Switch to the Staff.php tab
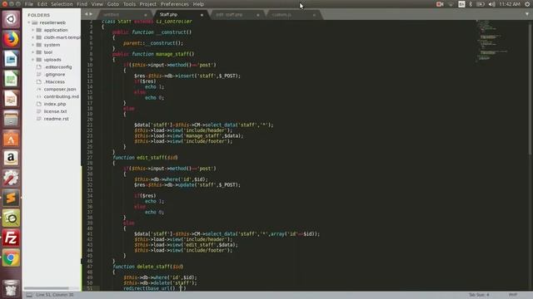The width and height of the screenshot is (533, 299). [x=169, y=15]
